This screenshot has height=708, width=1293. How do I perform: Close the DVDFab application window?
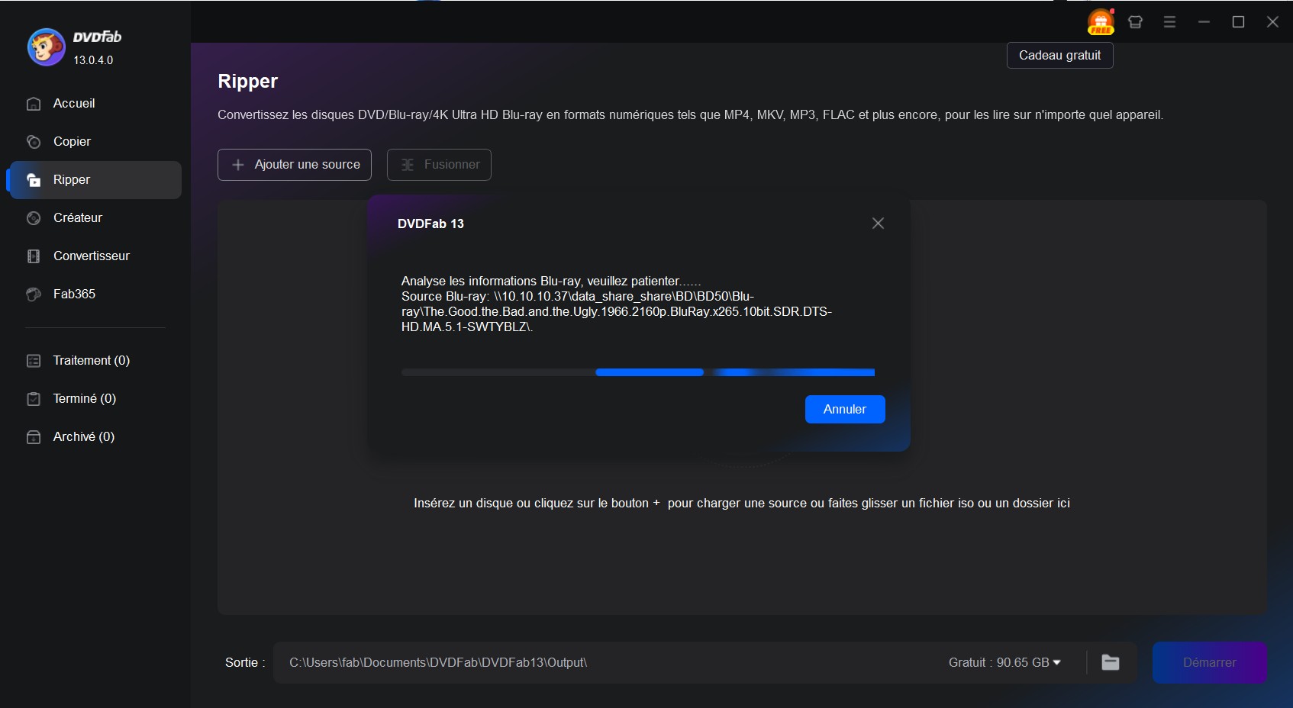coord(1272,22)
